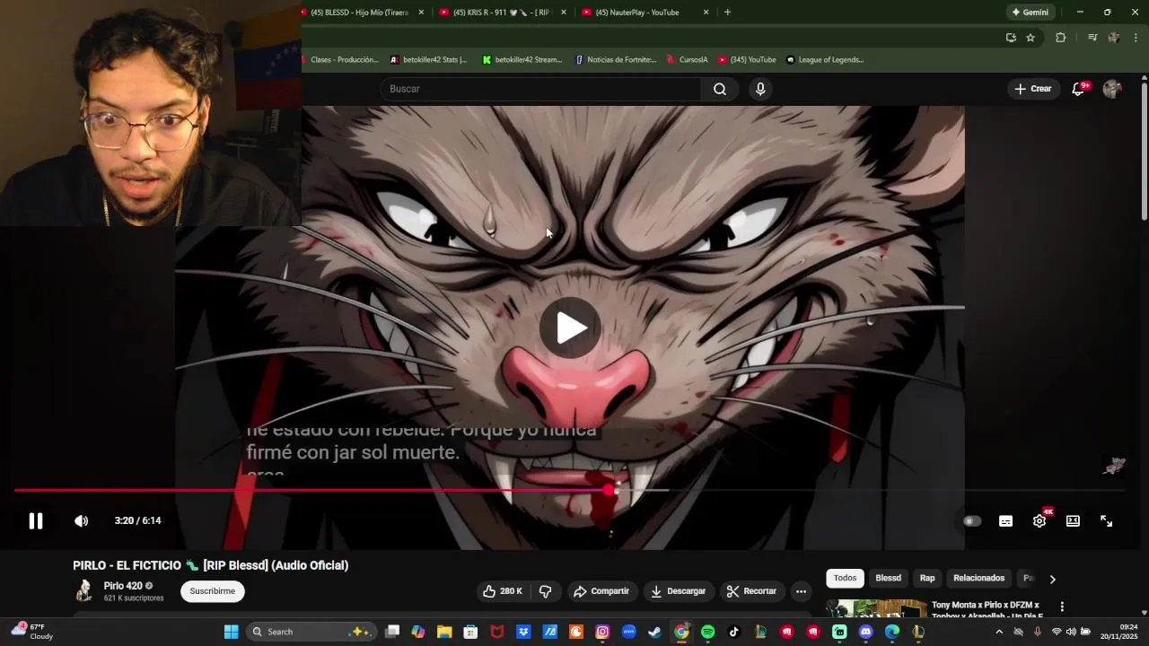Open Steam from the taskbar
The width and height of the screenshot is (1149, 646).
tap(655, 632)
